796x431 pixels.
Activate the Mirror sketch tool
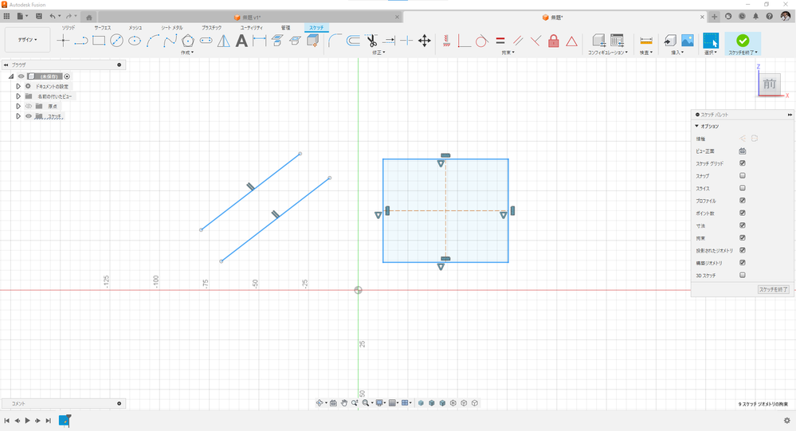223,41
